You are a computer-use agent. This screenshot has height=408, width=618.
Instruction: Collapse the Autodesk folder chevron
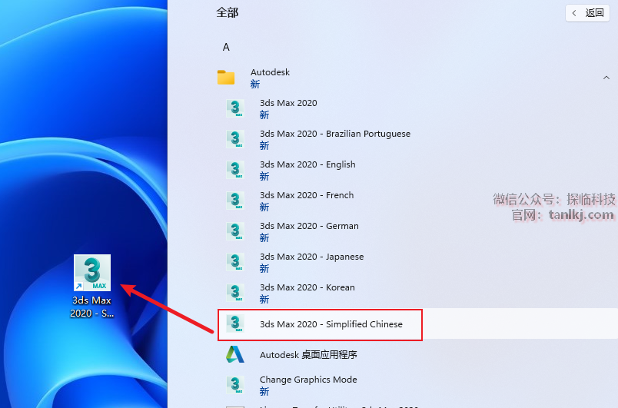coord(606,78)
